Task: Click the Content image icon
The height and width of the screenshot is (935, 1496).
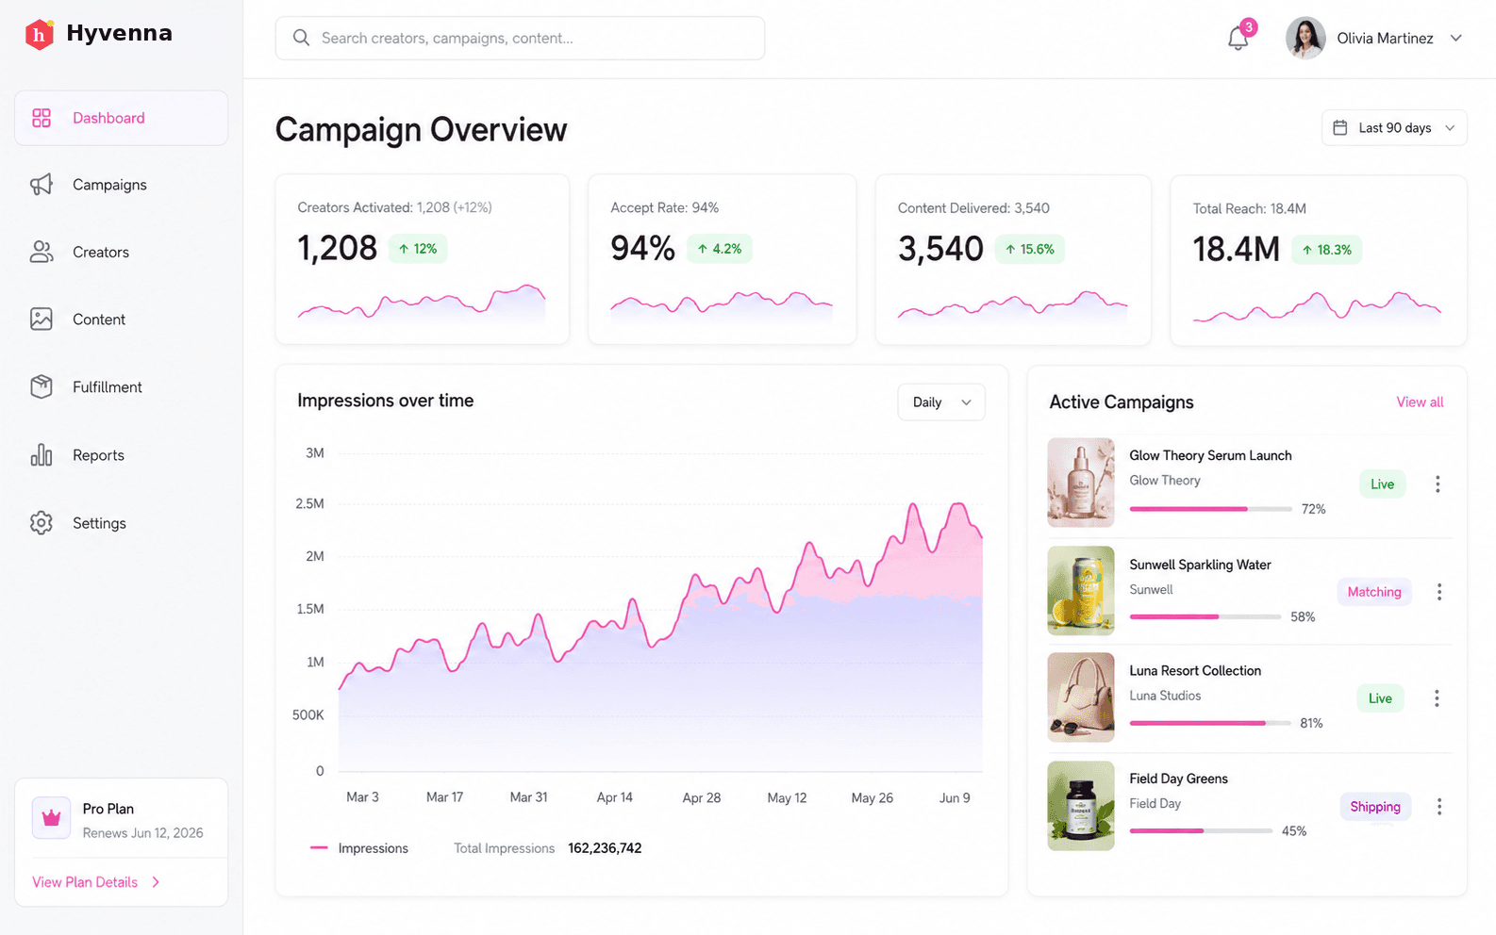Action: point(42,320)
